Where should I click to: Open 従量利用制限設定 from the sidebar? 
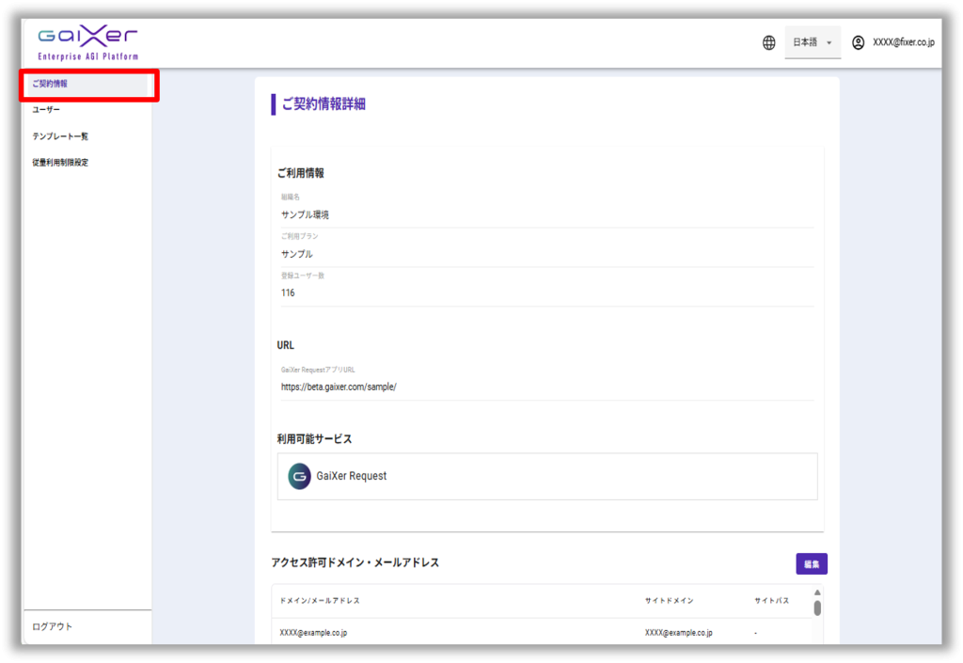click(60, 163)
